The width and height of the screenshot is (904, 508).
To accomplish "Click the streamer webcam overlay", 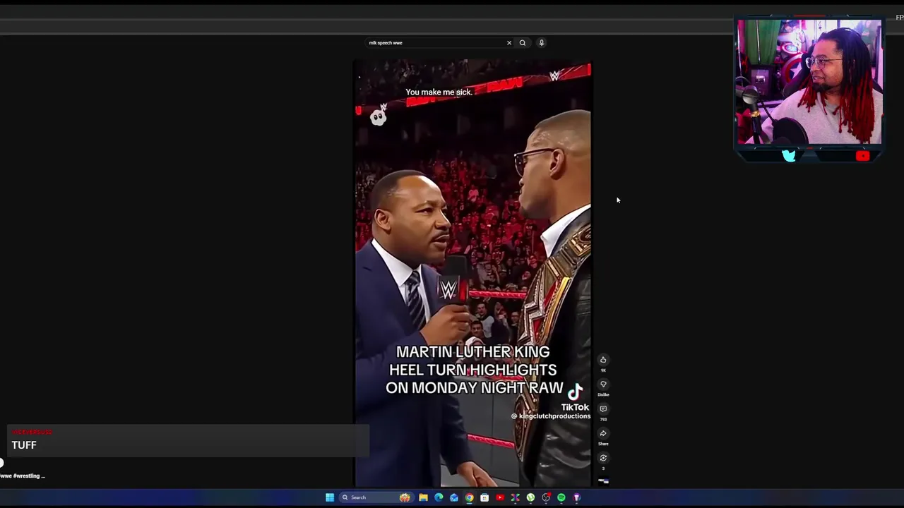I will (x=809, y=82).
